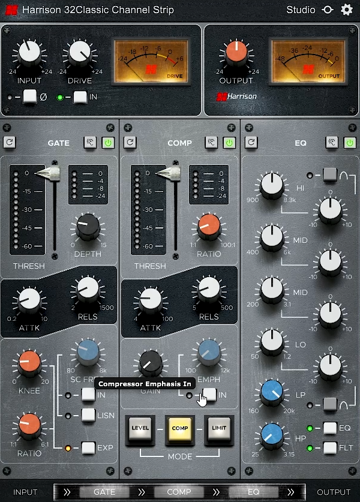Click the Harrison logo in the title bar

click(x=12, y=10)
